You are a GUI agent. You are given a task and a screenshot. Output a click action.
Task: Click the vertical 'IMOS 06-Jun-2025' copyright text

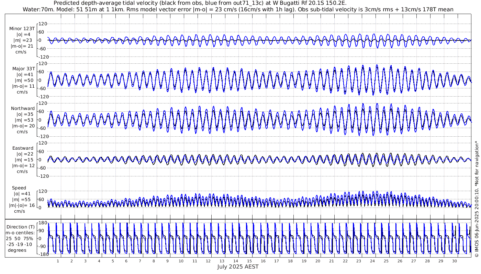477,200
